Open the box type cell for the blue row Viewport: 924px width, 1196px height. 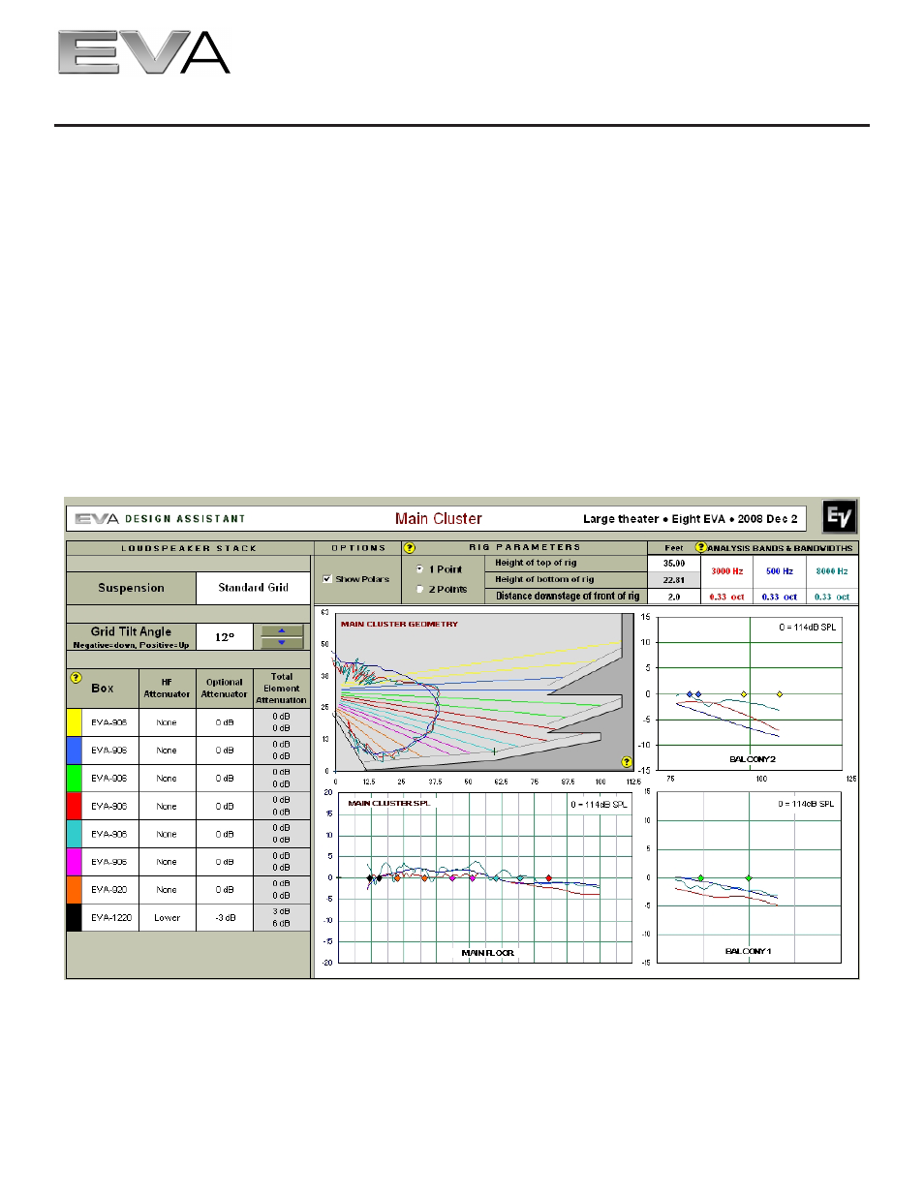[x=109, y=751]
